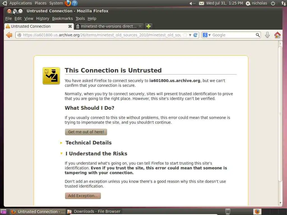Click the volume speaker icon in panel
Viewport: 287px width, 215px height.
(192, 3)
